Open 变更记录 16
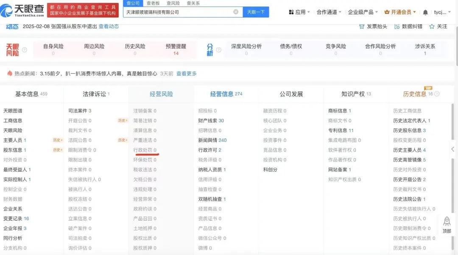Screen dimensions: 458x255 tap(16, 218)
